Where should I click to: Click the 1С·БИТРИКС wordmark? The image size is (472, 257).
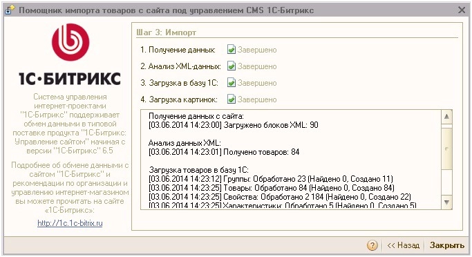70,79
